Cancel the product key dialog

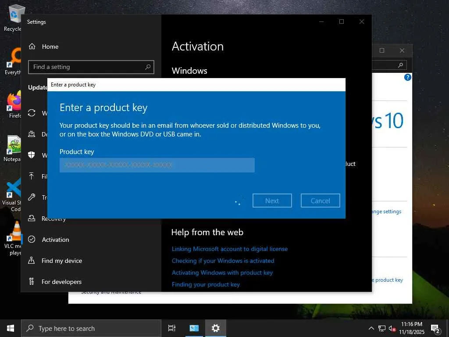[320, 201]
